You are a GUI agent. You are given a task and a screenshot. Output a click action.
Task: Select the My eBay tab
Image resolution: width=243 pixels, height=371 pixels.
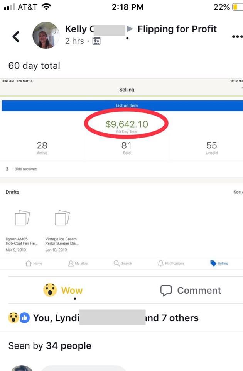[71, 263]
